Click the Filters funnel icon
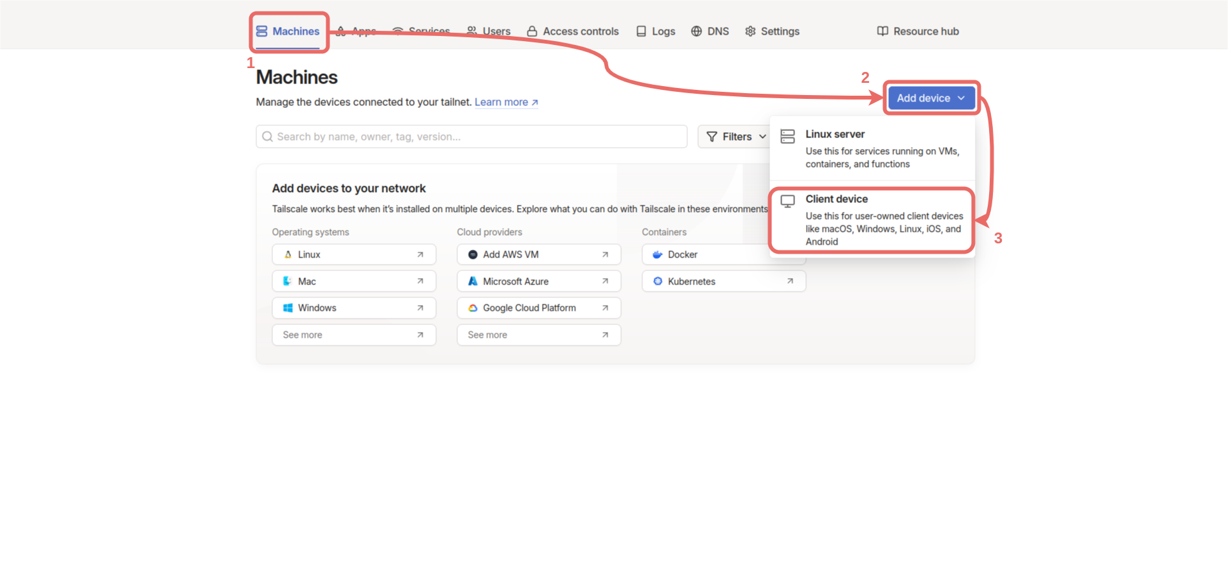Viewport: 1228px width, 569px height. point(712,137)
